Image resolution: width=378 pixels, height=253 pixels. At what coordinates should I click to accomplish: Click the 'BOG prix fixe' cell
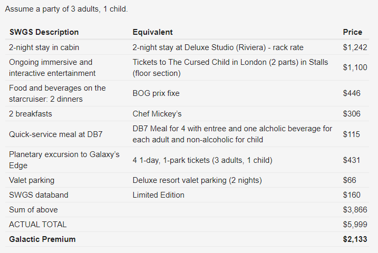pos(156,93)
